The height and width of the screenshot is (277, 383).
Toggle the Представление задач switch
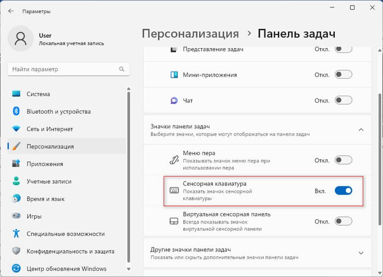[344, 49]
